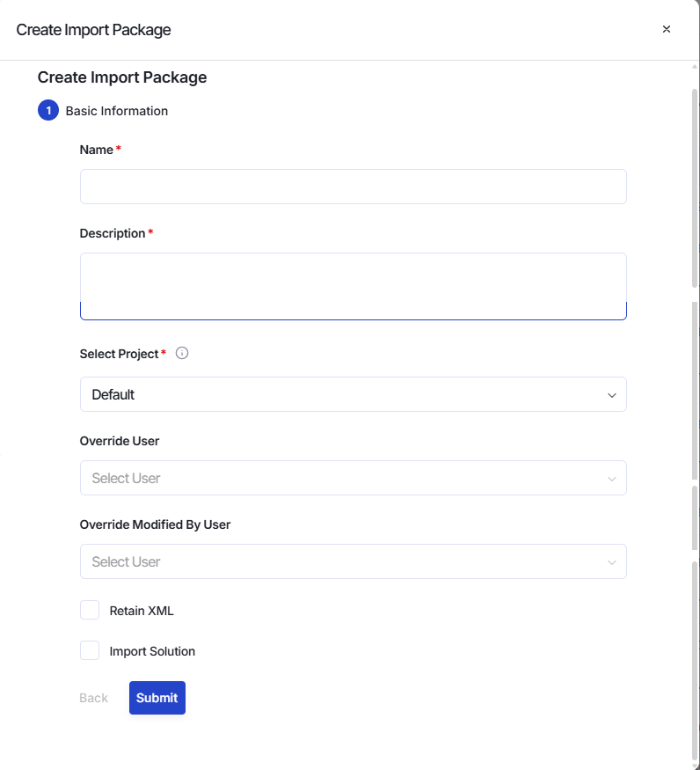Click the info icon beside Select Project
Screen dimensions: 700x770
click(182, 353)
